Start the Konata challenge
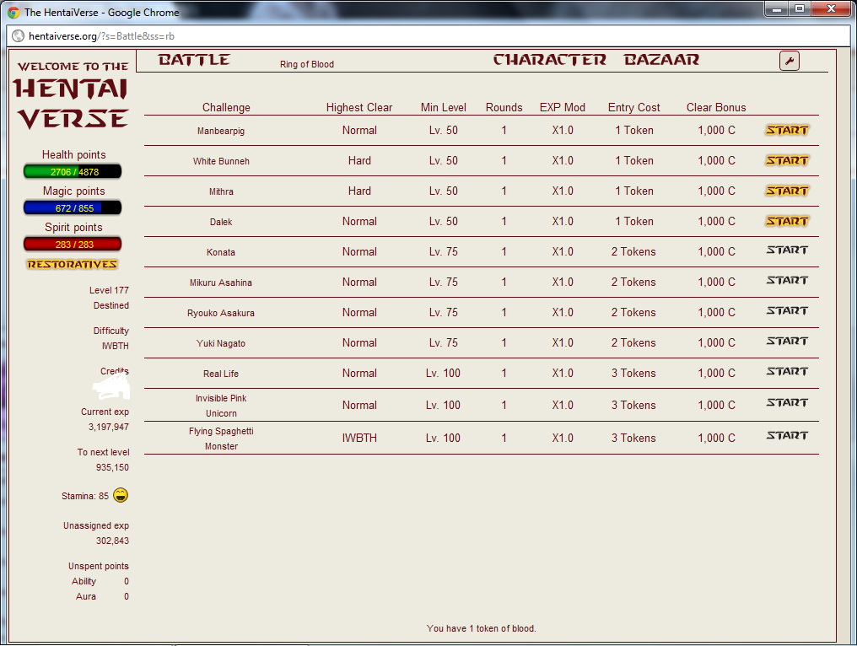This screenshot has height=646, width=857. tap(786, 250)
